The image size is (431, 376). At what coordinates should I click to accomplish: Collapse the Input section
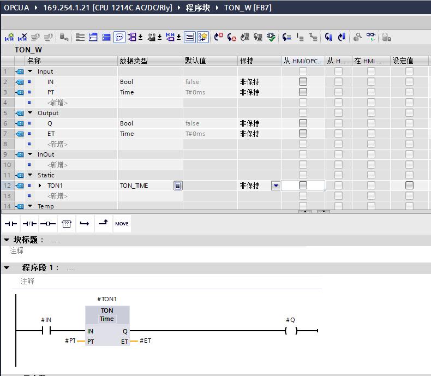[x=30, y=71]
